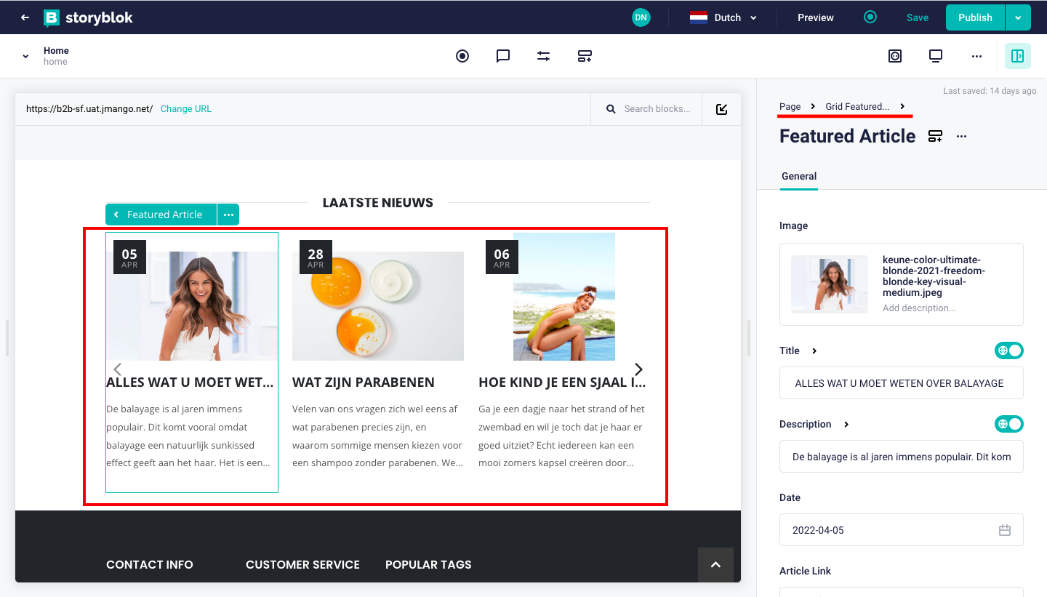Open preview in new window icon
1047x597 pixels.
tap(721, 109)
